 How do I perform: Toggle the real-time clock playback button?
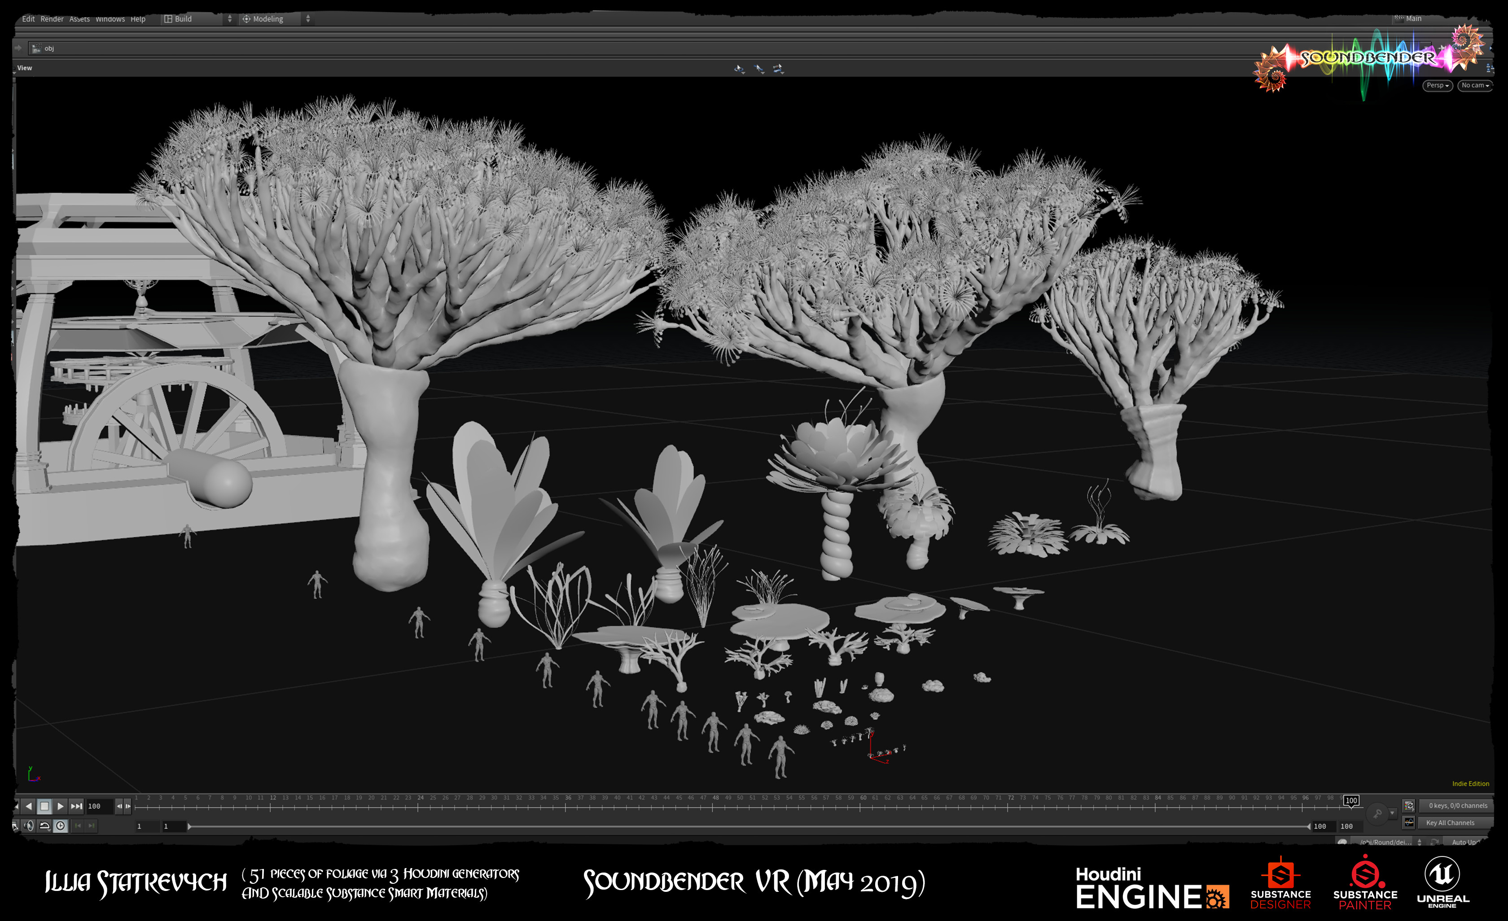[x=60, y=825]
